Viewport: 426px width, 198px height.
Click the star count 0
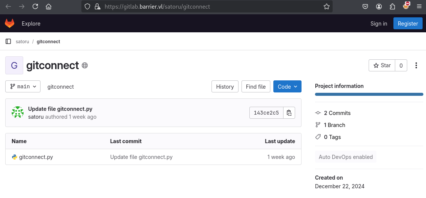[x=401, y=65]
